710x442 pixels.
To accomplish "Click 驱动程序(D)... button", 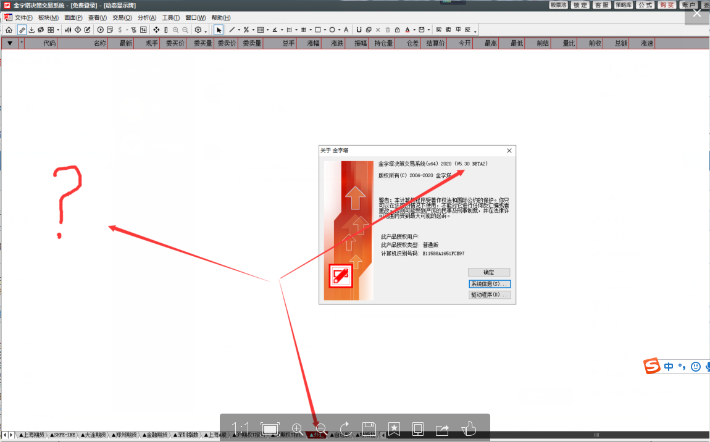I will [x=489, y=295].
